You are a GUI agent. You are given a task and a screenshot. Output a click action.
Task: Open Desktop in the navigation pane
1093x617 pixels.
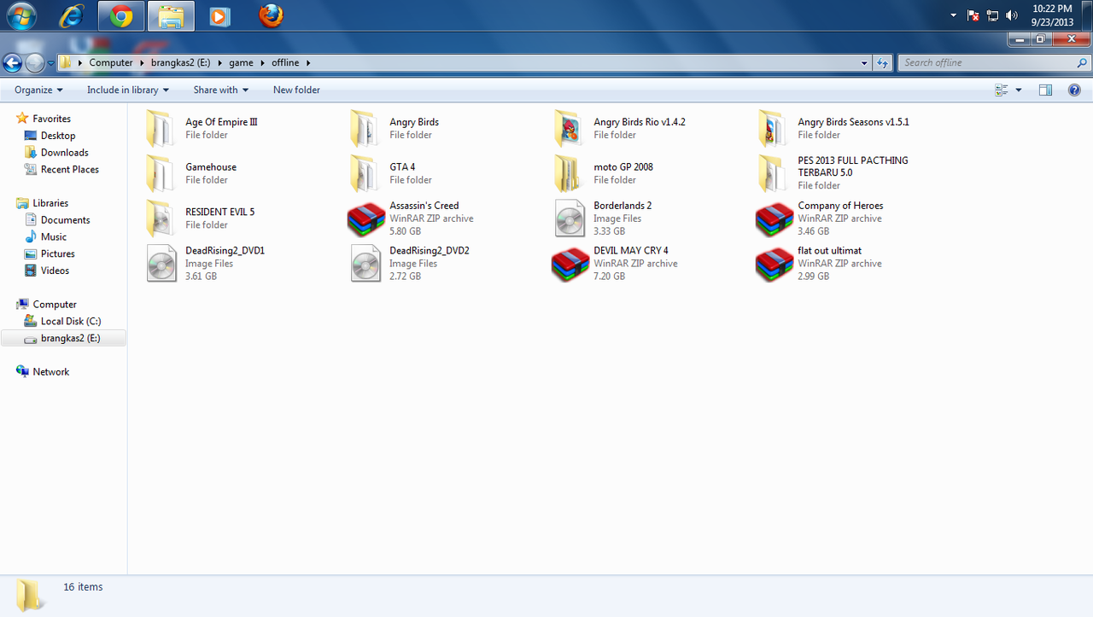58,136
